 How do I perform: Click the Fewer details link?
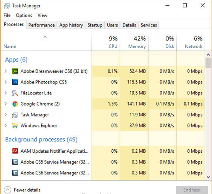[x=27, y=190]
